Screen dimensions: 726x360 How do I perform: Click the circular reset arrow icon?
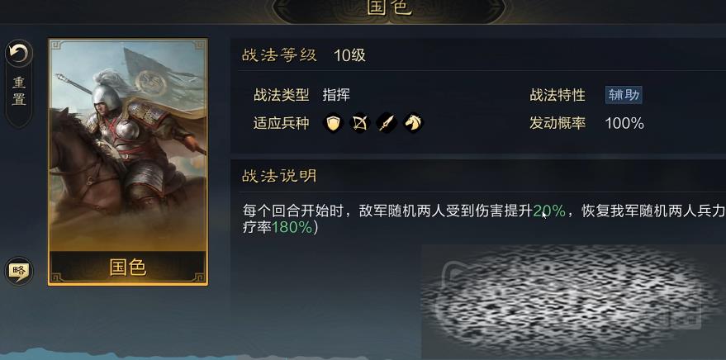tap(19, 54)
